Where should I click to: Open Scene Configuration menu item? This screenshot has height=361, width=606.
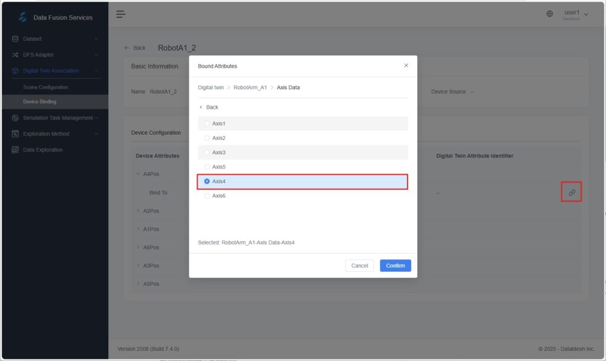click(x=46, y=87)
